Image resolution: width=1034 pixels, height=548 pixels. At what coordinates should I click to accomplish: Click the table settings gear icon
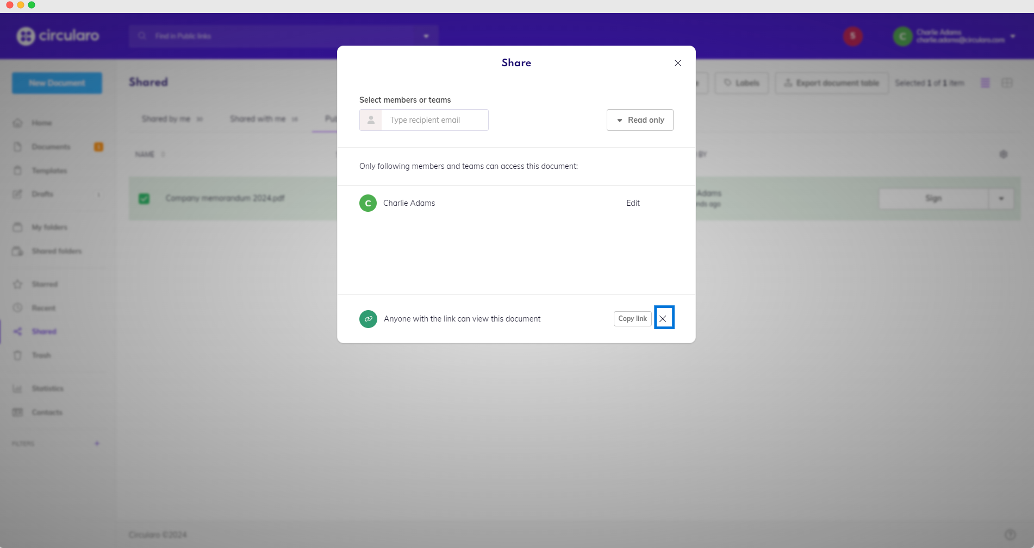(1003, 154)
